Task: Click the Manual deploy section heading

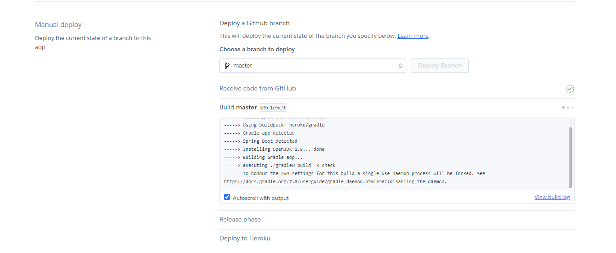Action: [58, 25]
